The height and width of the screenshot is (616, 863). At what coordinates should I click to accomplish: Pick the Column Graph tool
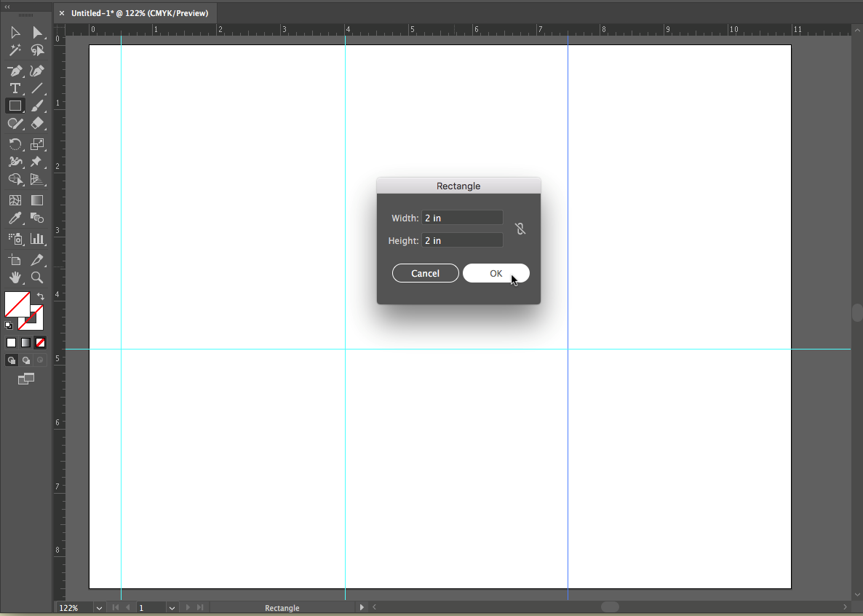pos(37,238)
